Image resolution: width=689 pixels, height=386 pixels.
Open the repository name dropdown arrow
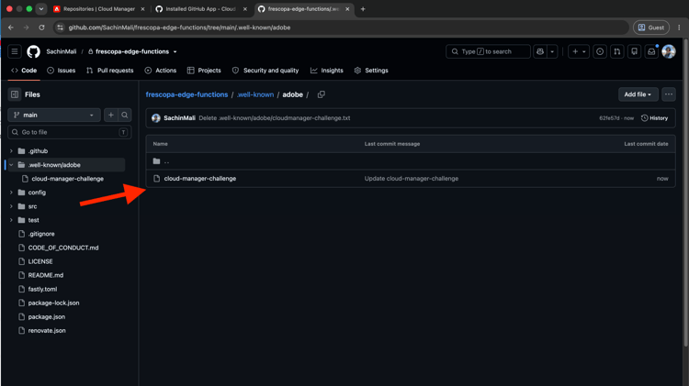[x=175, y=51]
